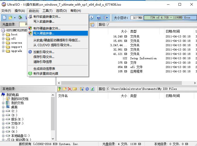Open the dropdown arrow beside the Open icon
The image size is (197, 146).
(15, 18)
